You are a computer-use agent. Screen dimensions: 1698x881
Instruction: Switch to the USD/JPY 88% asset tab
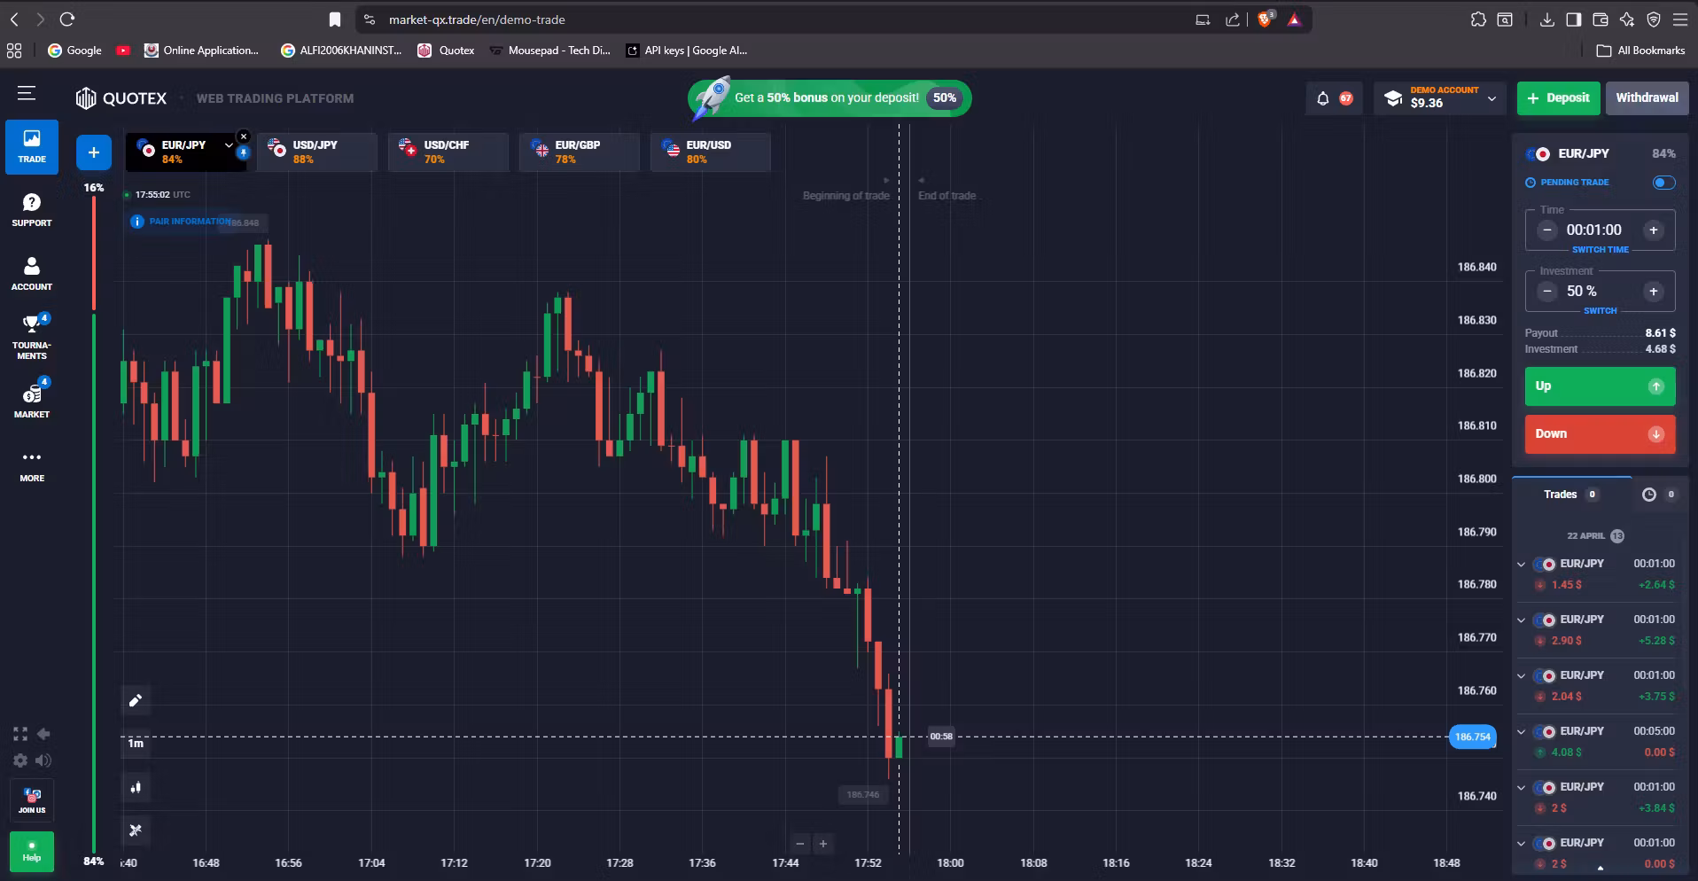tap(317, 152)
